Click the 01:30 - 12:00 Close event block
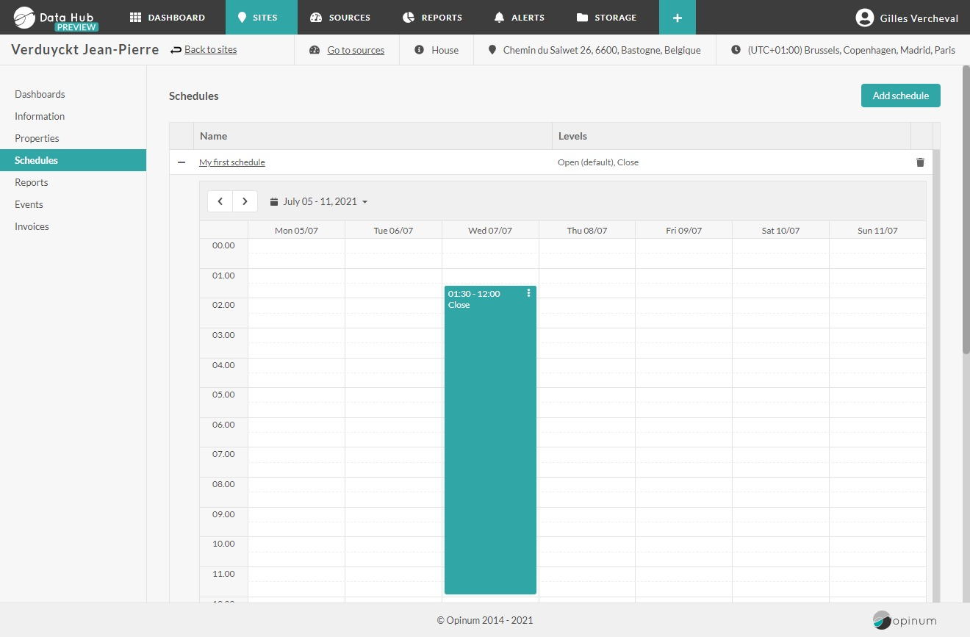970x637 pixels. tap(490, 441)
